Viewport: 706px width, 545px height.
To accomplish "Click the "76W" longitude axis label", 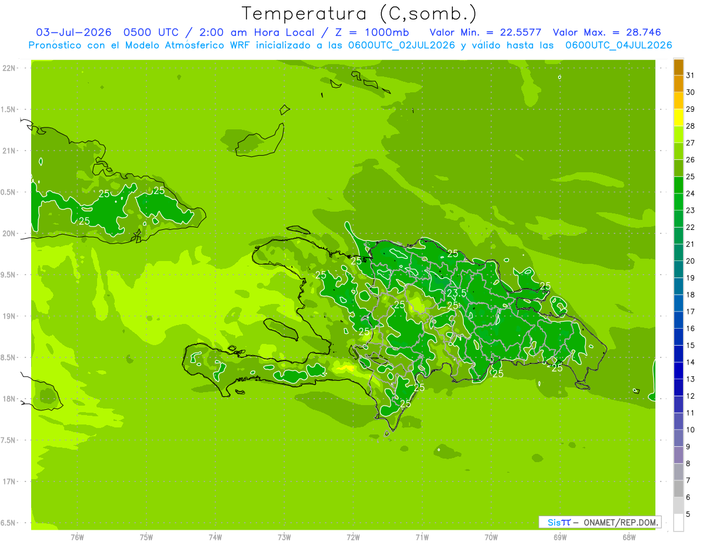I will click(77, 537).
